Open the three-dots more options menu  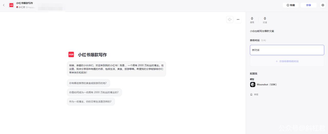(238, 19)
